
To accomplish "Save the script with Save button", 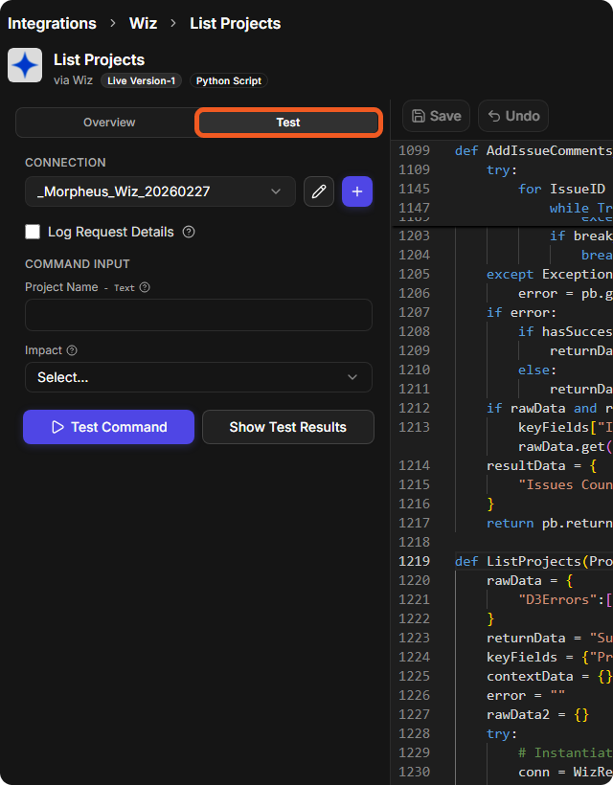I will [x=436, y=116].
